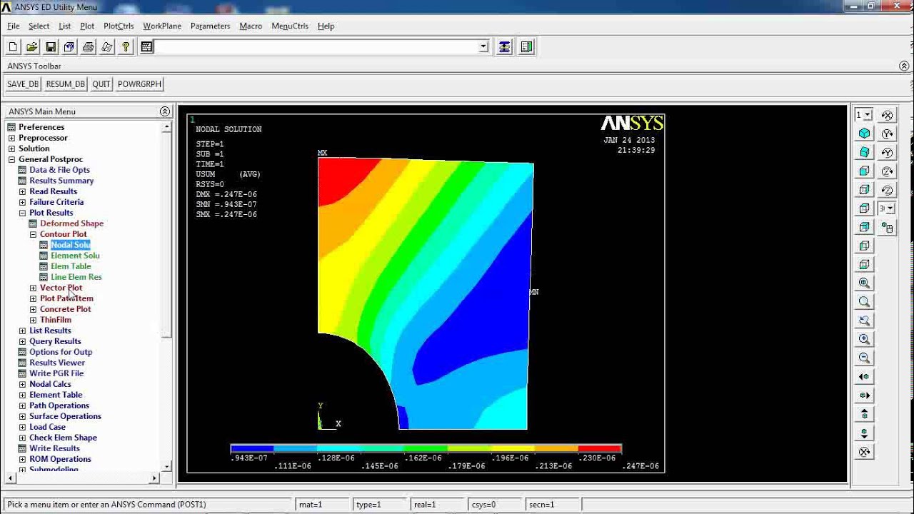Pan model right arrow icon
Screen dimensions: 914x514
click(x=865, y=395)
